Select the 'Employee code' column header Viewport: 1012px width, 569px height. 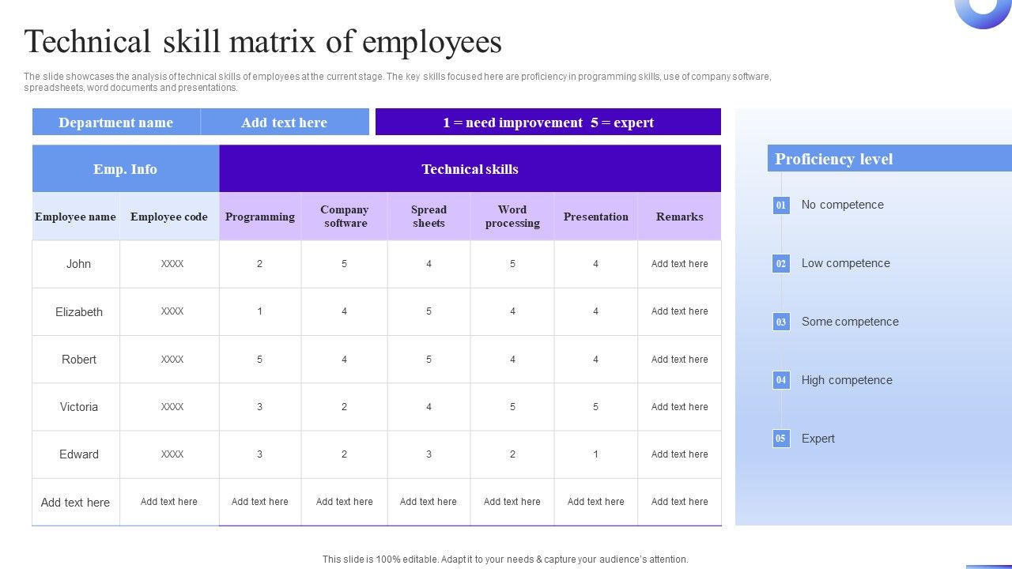(x=169, y=217)
